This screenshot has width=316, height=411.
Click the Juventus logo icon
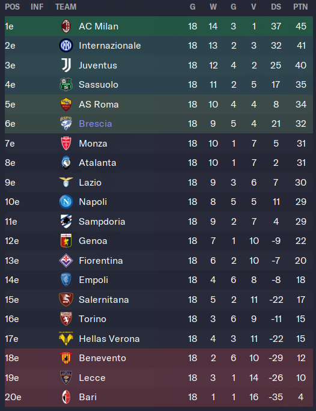coord(66,65)
